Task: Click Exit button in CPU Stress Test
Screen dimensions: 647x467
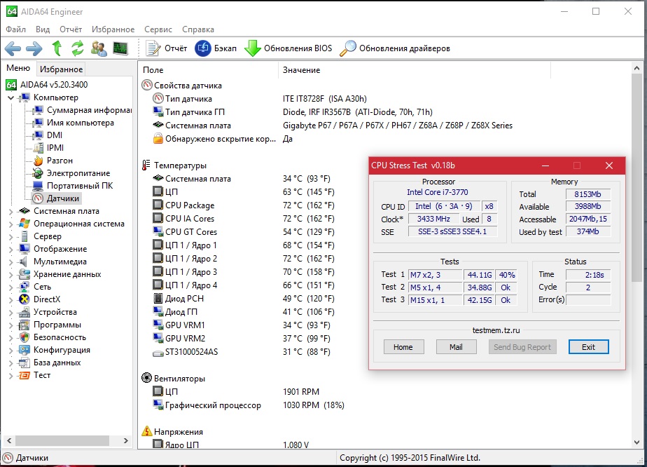Action: pos(588,347)
